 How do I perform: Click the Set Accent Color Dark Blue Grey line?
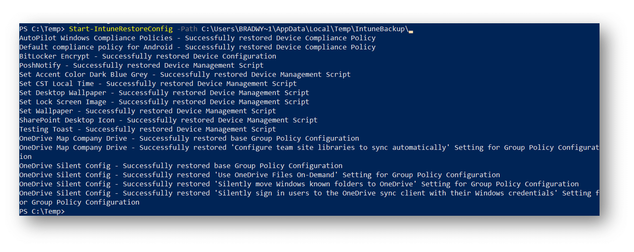tap(185, 74)
